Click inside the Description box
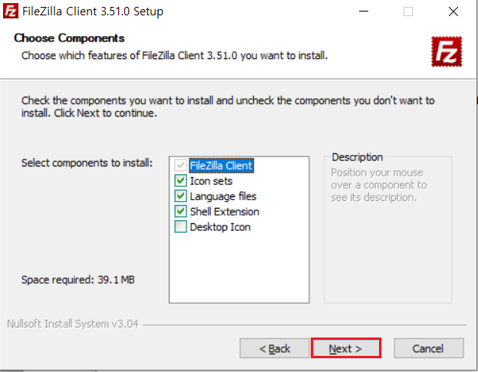478x372 pixels. click(x=387, y=238)
